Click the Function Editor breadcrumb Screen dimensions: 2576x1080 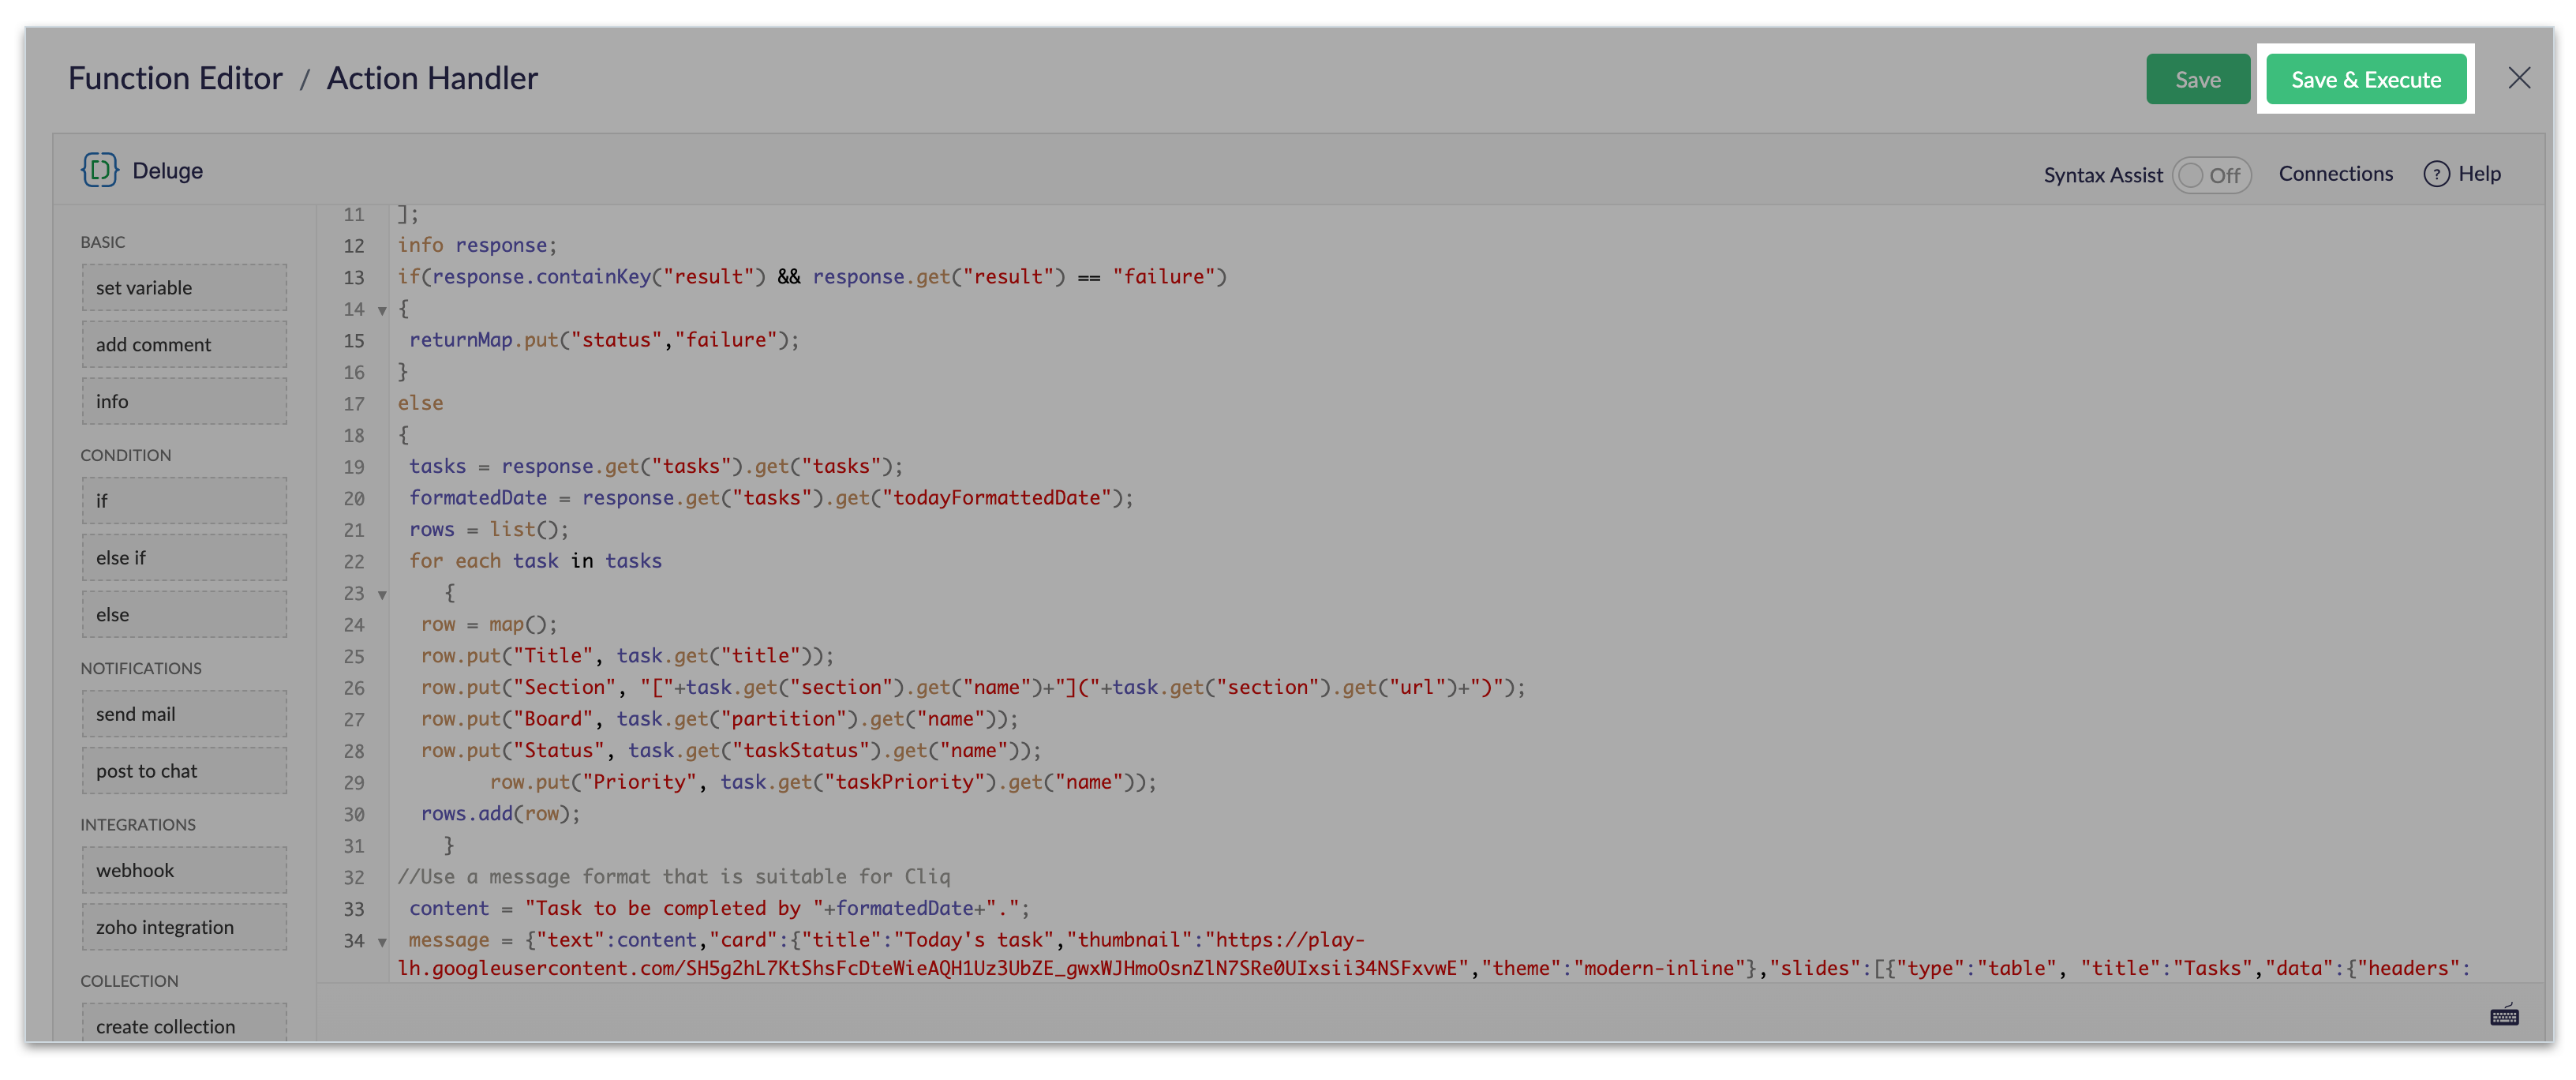(x=175, y=78)
